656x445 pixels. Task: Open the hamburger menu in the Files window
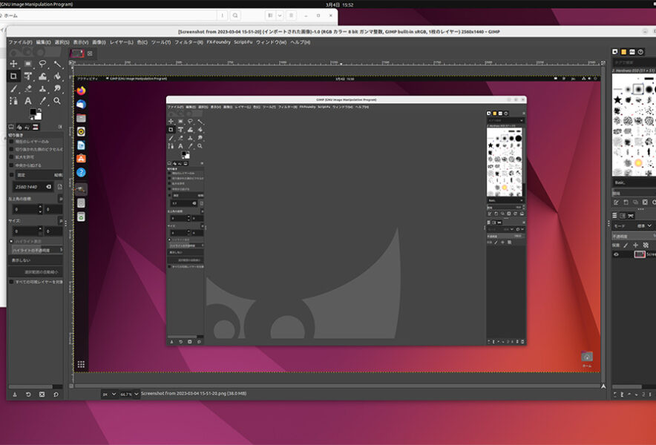point(291,16)
